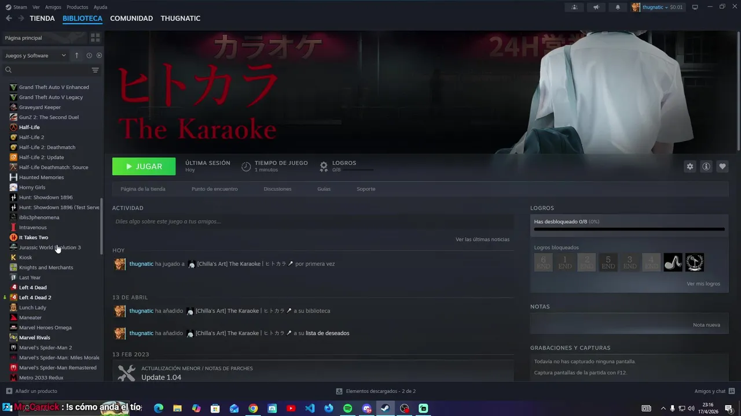Show game info icon
This screenshot has width=741, height=416.
click(706, 166)
